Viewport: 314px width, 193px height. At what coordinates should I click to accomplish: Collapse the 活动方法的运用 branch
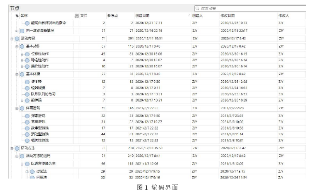(x=17, y=156)
